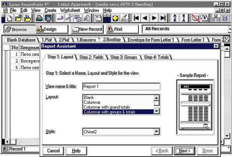Open the Style dropdown arrow for Chisel2
232x157 pixels.
pyautogui.click(x=156, y=132)
